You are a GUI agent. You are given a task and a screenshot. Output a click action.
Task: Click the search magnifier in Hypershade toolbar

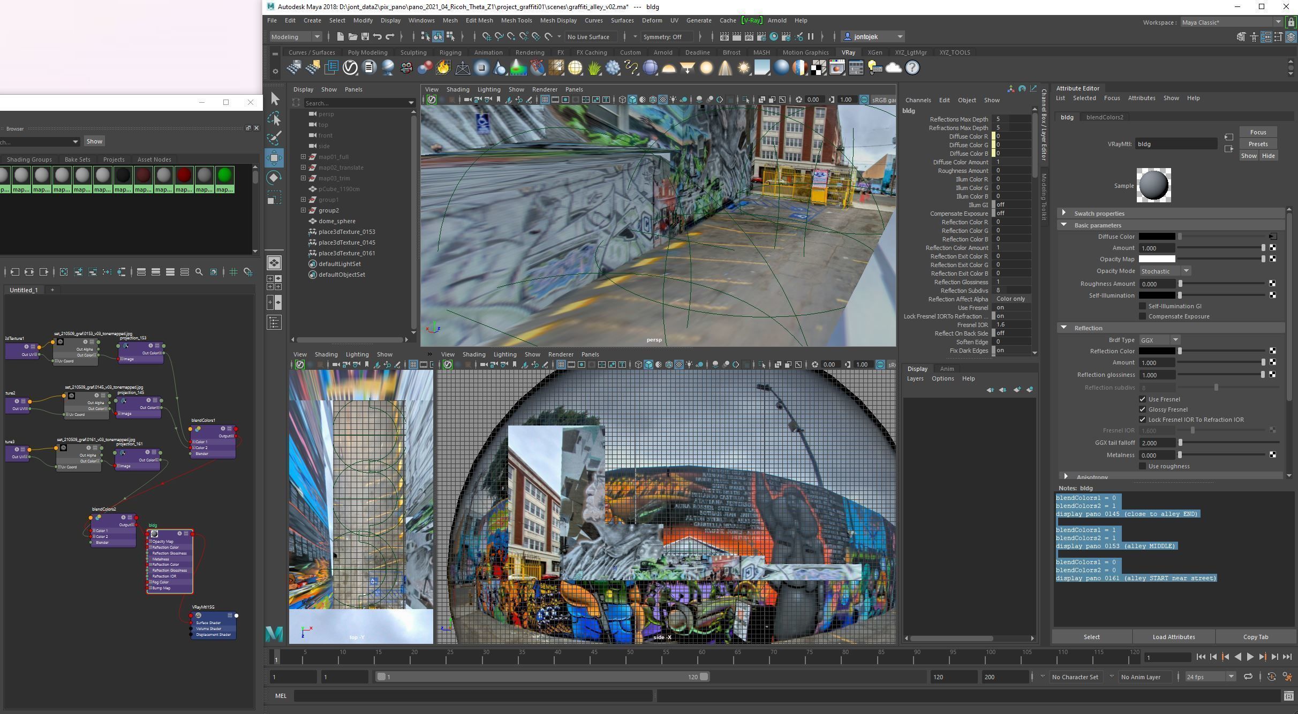tap(199, 272)
